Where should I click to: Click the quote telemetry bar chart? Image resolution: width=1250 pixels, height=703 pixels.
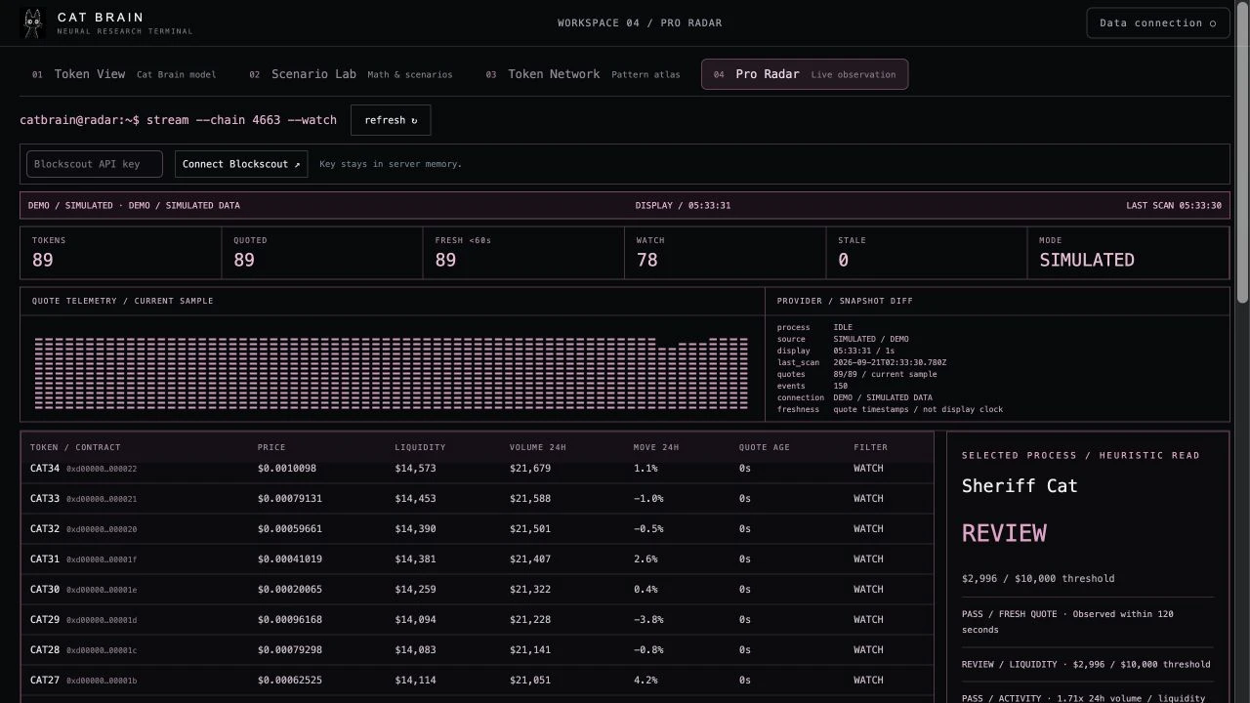392,372
